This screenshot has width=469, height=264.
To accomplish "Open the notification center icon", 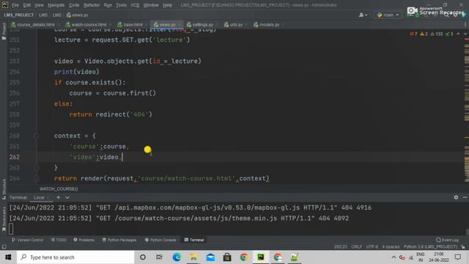I will [457, 257].
